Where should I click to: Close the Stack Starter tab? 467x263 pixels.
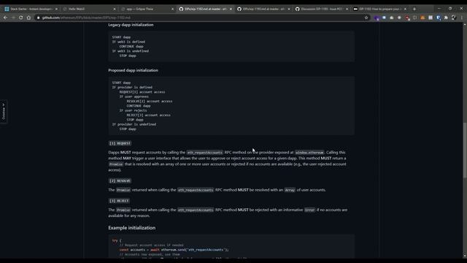[56, 9]
